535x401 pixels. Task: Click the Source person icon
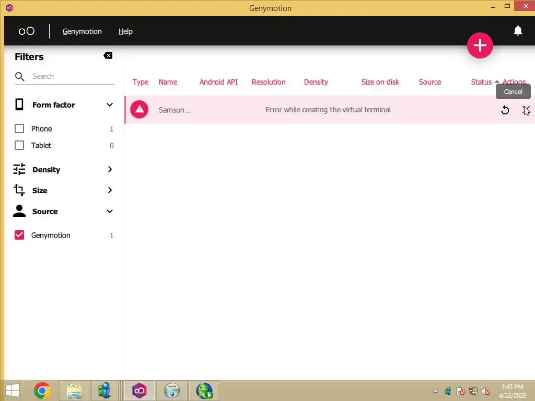click(x=19, y=211)
